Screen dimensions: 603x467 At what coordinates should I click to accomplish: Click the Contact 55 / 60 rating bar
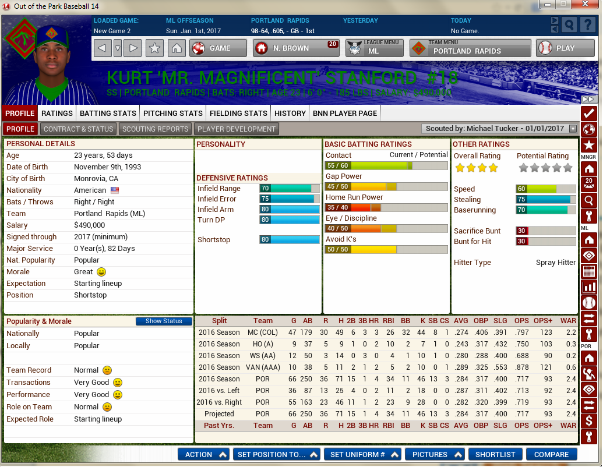(386, 165)
